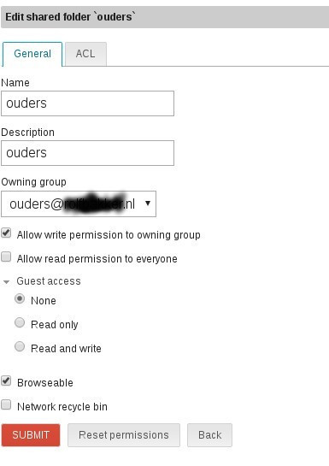Click the dropdown arrow in Owning group

click(148, 204)
